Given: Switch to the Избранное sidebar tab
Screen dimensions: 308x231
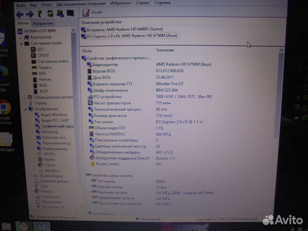Looking at the screenshot, I should pyautogui.click(x=43, y=23).
